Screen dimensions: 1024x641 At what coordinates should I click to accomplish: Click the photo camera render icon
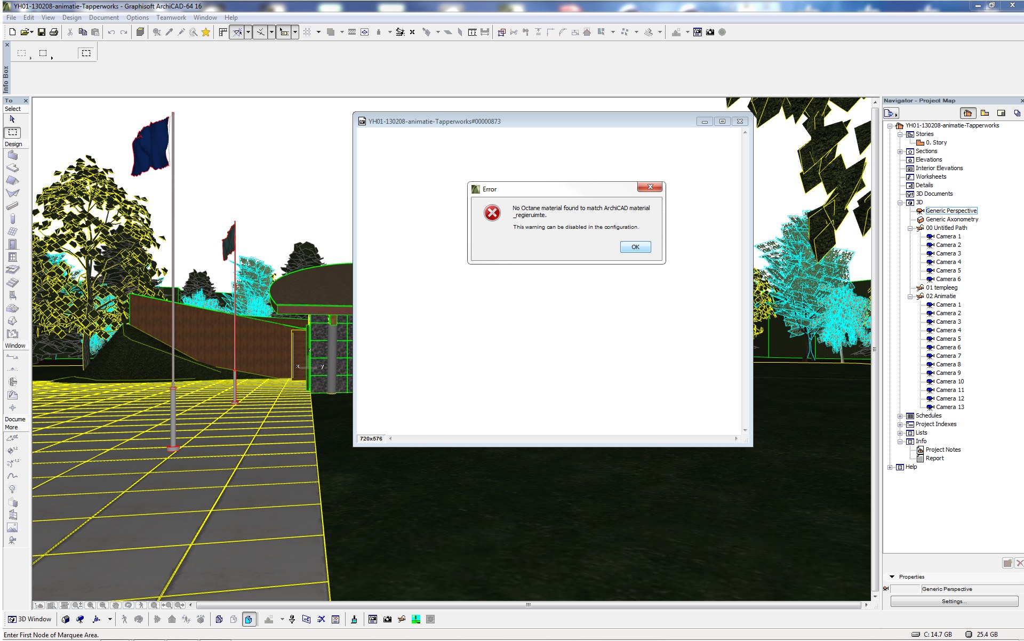710,32
